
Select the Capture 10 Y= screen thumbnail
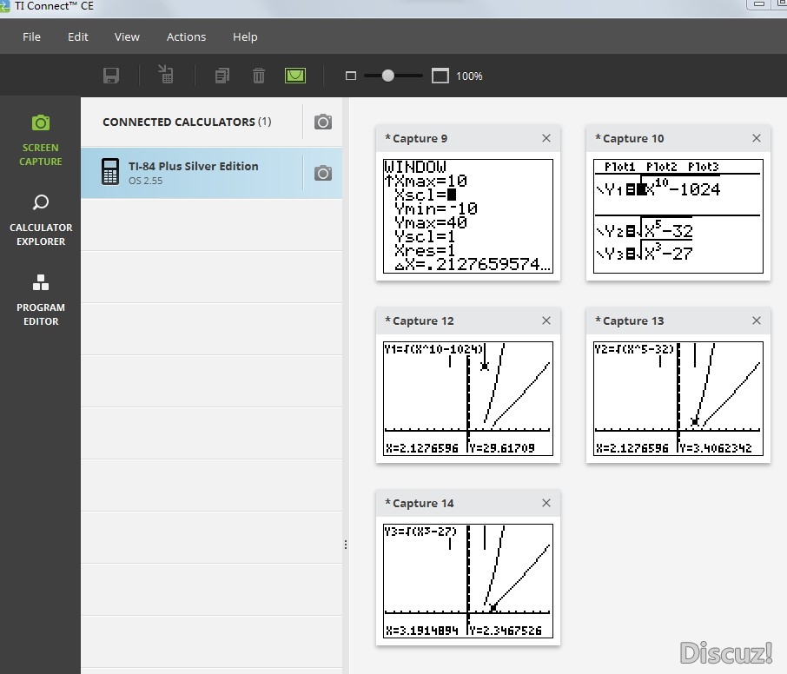[678, 216]
